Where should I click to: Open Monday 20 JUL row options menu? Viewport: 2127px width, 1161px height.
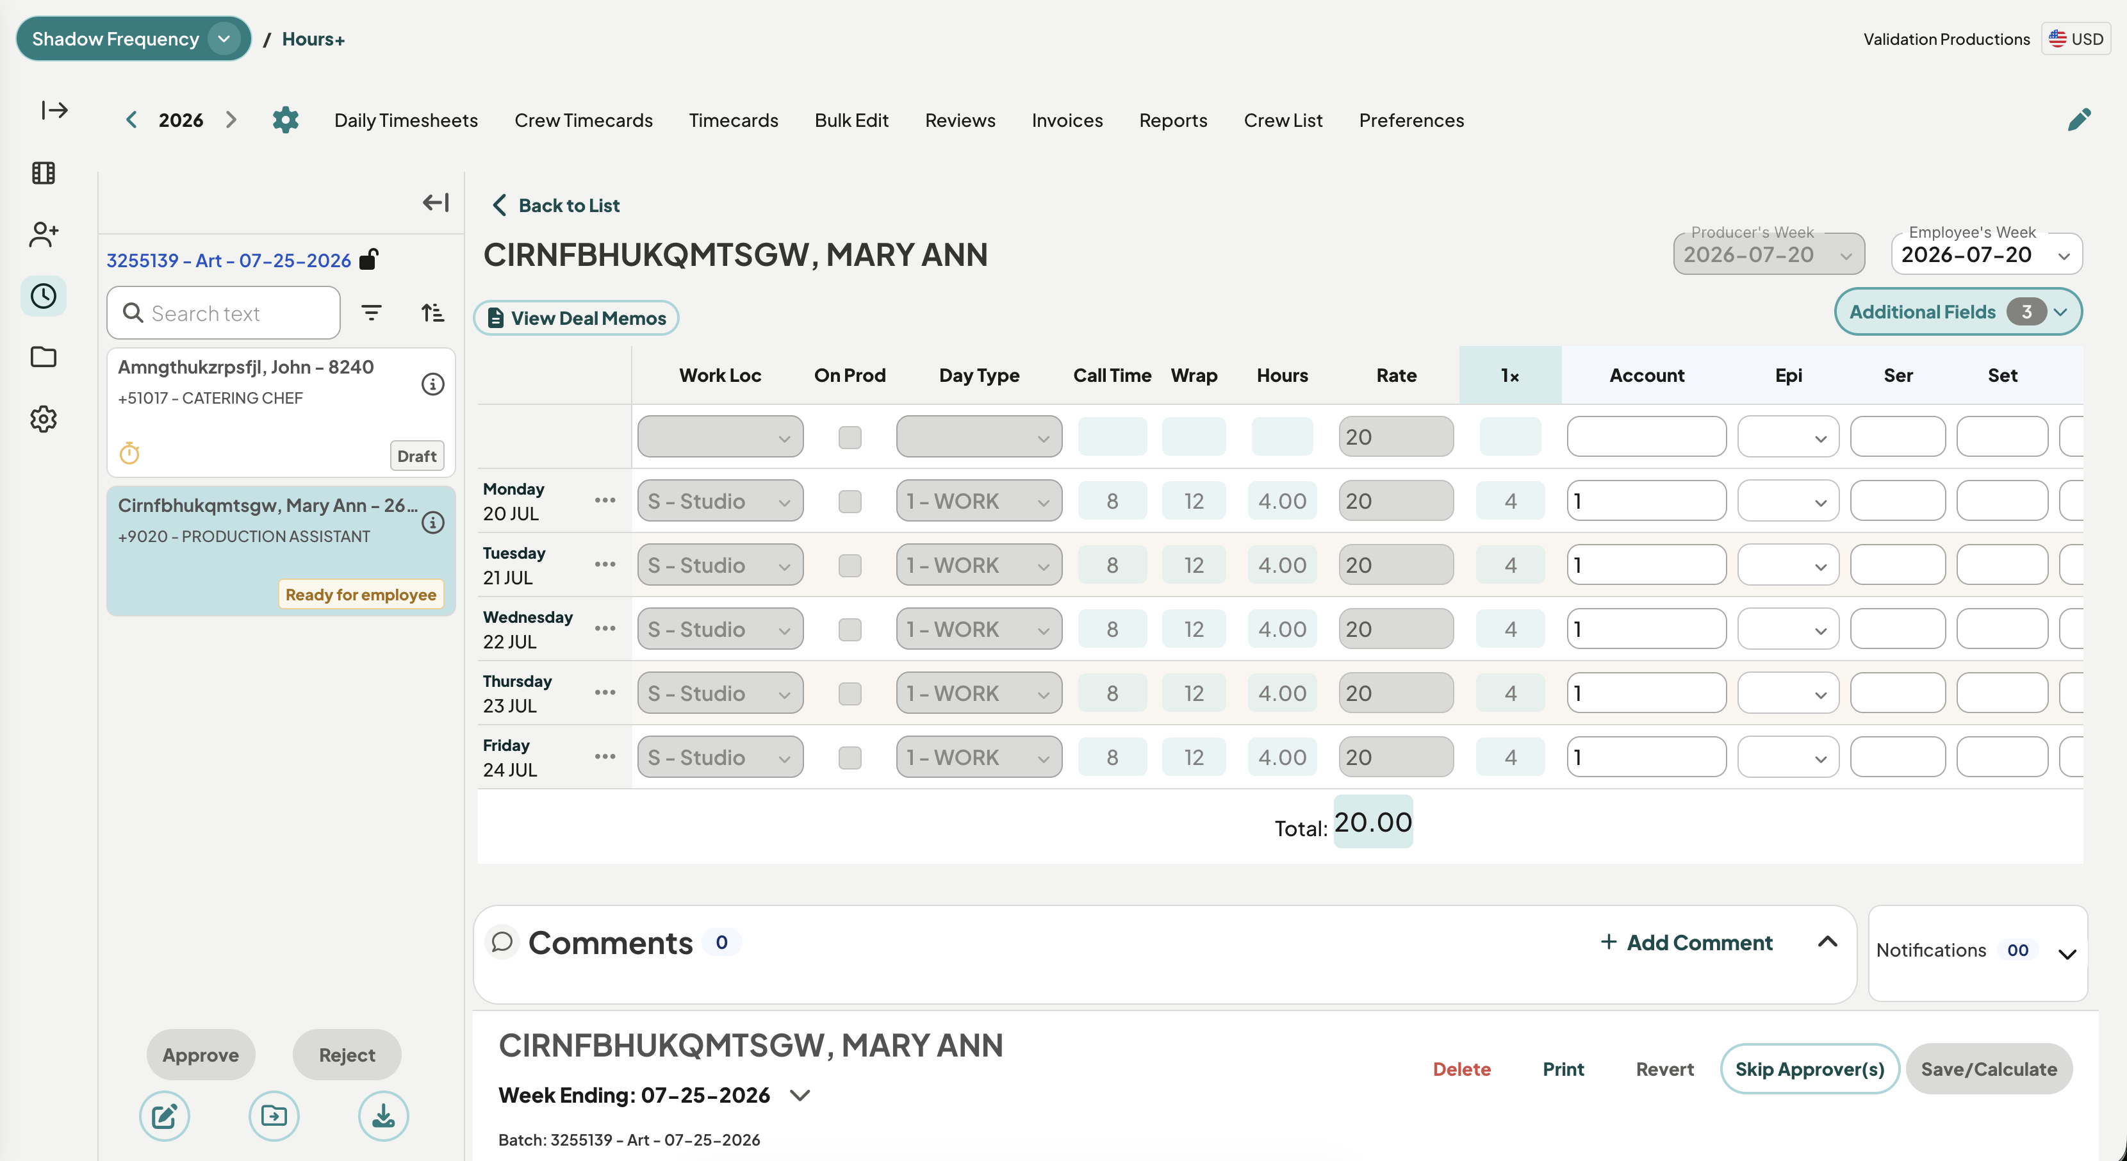tap(605, 500)
